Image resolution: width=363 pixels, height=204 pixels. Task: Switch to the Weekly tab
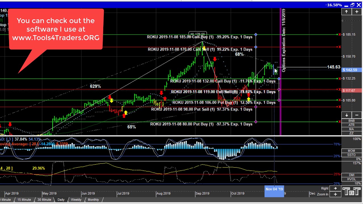click(76, 200)
